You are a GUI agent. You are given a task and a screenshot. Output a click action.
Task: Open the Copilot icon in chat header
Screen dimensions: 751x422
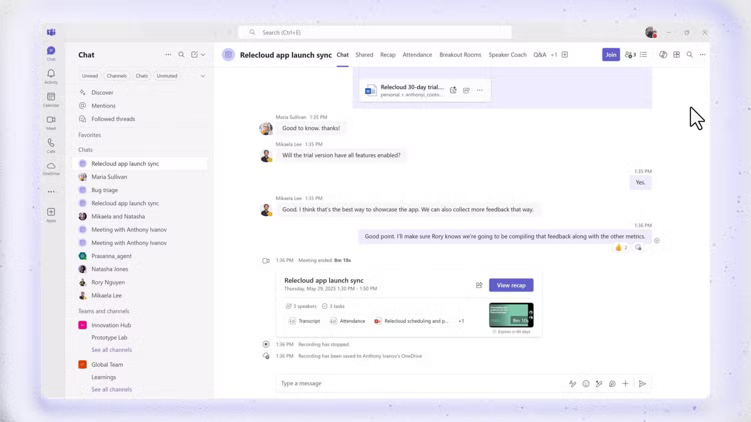tap(663, 54)
